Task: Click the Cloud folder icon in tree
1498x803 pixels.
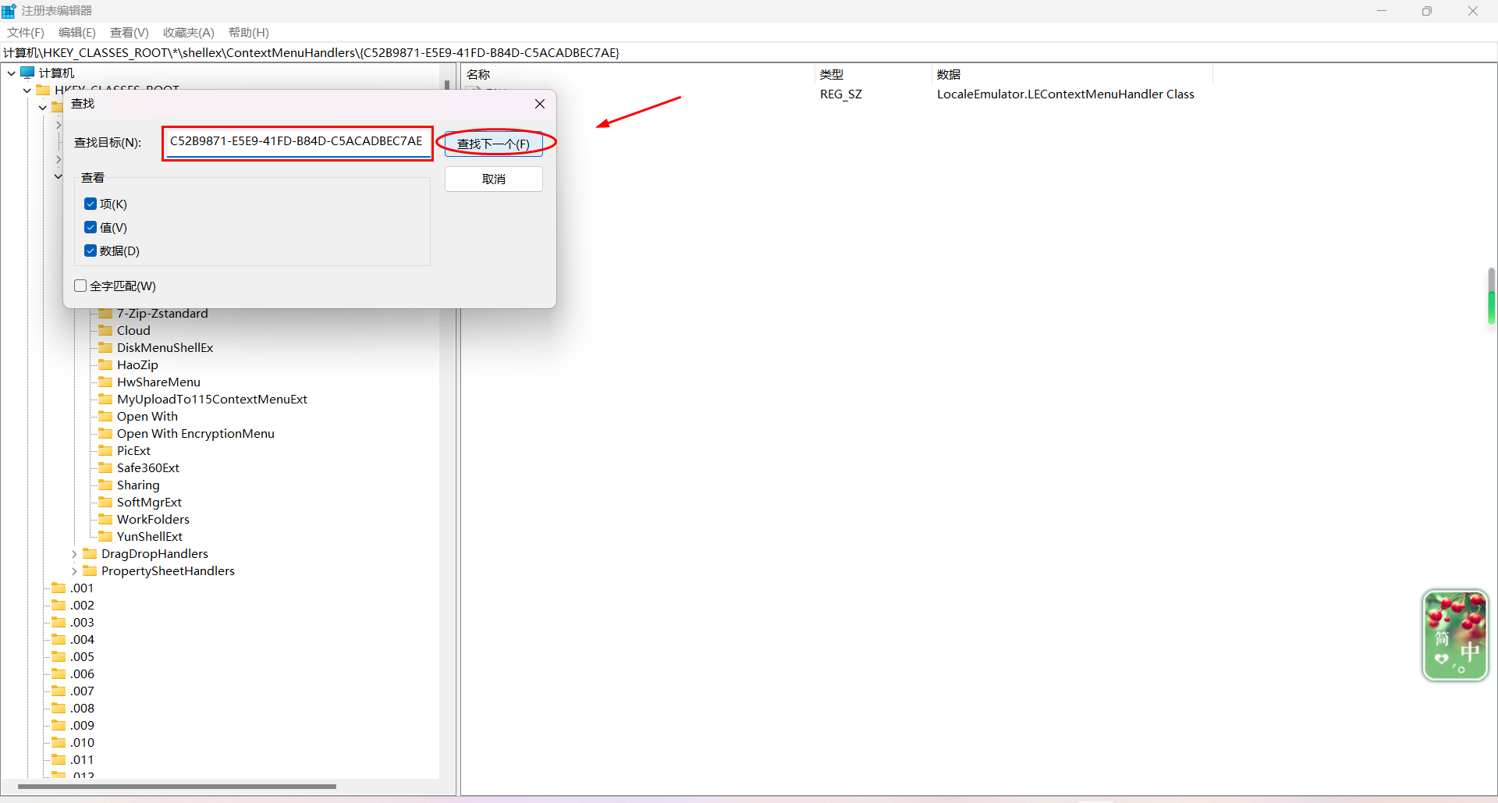Action: [105, 331]
